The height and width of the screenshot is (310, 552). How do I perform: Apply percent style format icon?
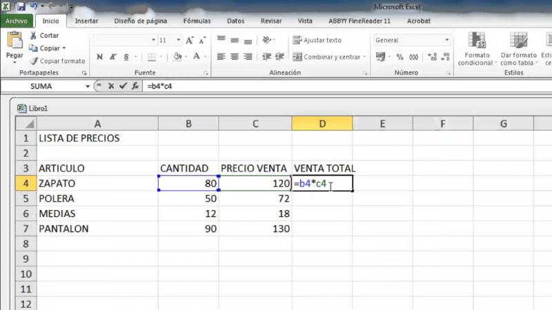400,57
